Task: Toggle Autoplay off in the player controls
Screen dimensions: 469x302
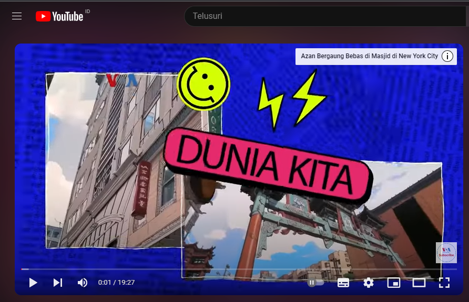Action: coord(314,283)
